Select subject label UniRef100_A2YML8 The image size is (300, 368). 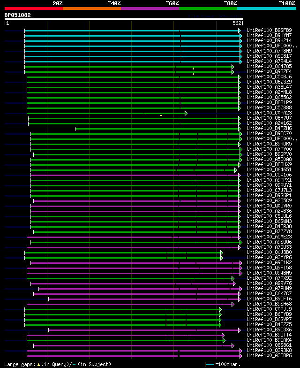click(269, 92)
